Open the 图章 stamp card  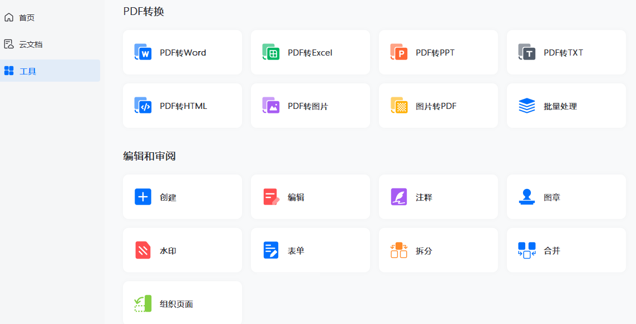pos(566,197)
